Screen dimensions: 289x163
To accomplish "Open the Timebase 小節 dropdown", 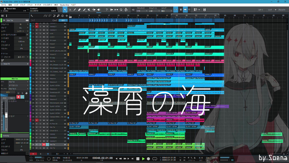I will pos(154,11).
